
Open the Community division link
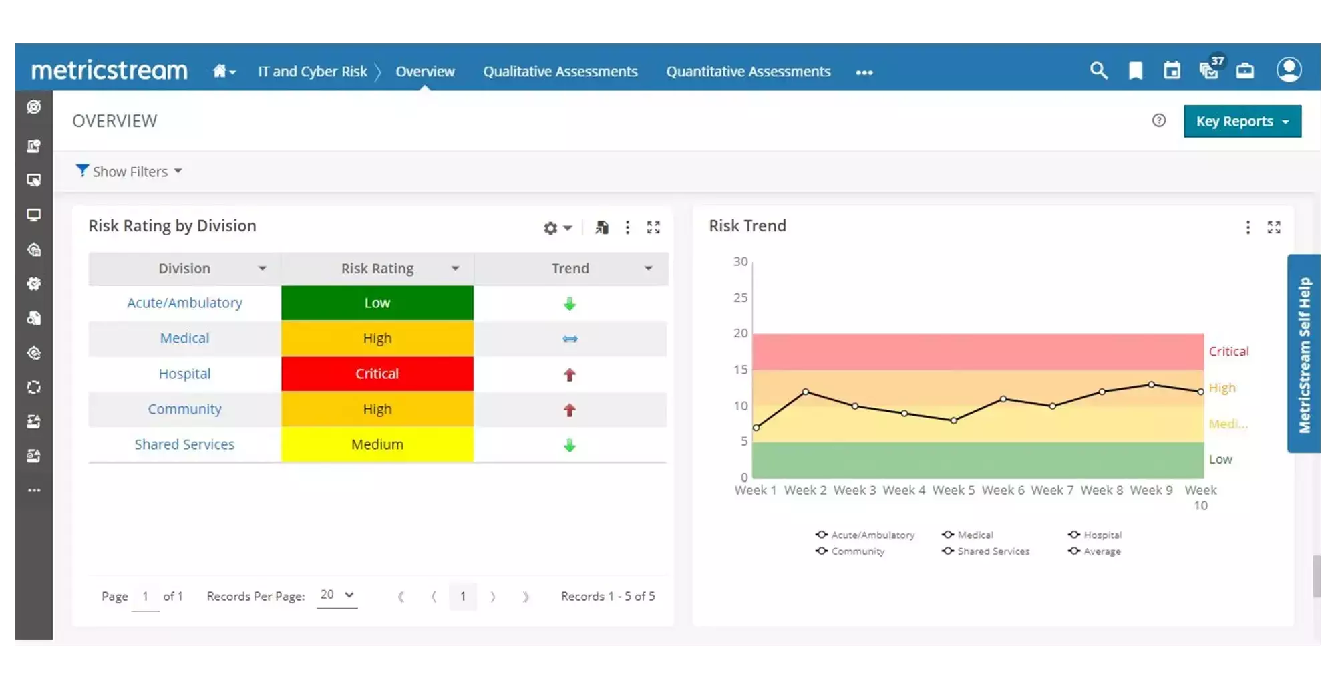[x=184, y=409]
